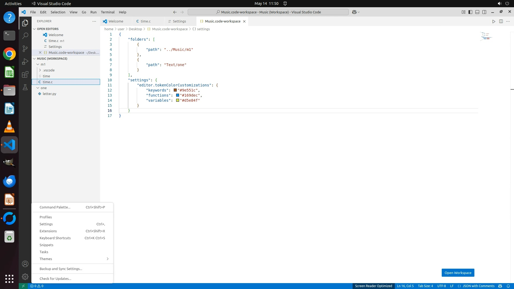Viewport: 514px width, 289px height.
Task: Toggle the primary side bar layout button
Action: point(470,12)
